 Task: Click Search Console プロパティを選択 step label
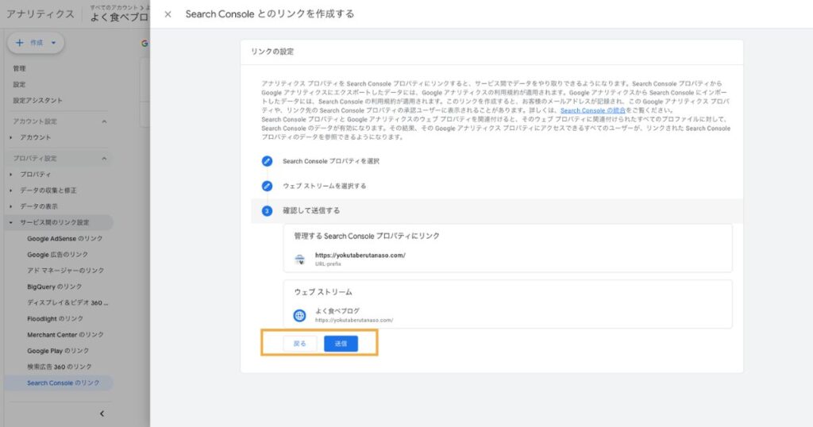(331, 161)
